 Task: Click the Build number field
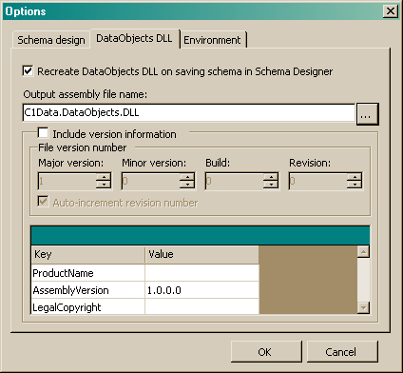point(234,181)
